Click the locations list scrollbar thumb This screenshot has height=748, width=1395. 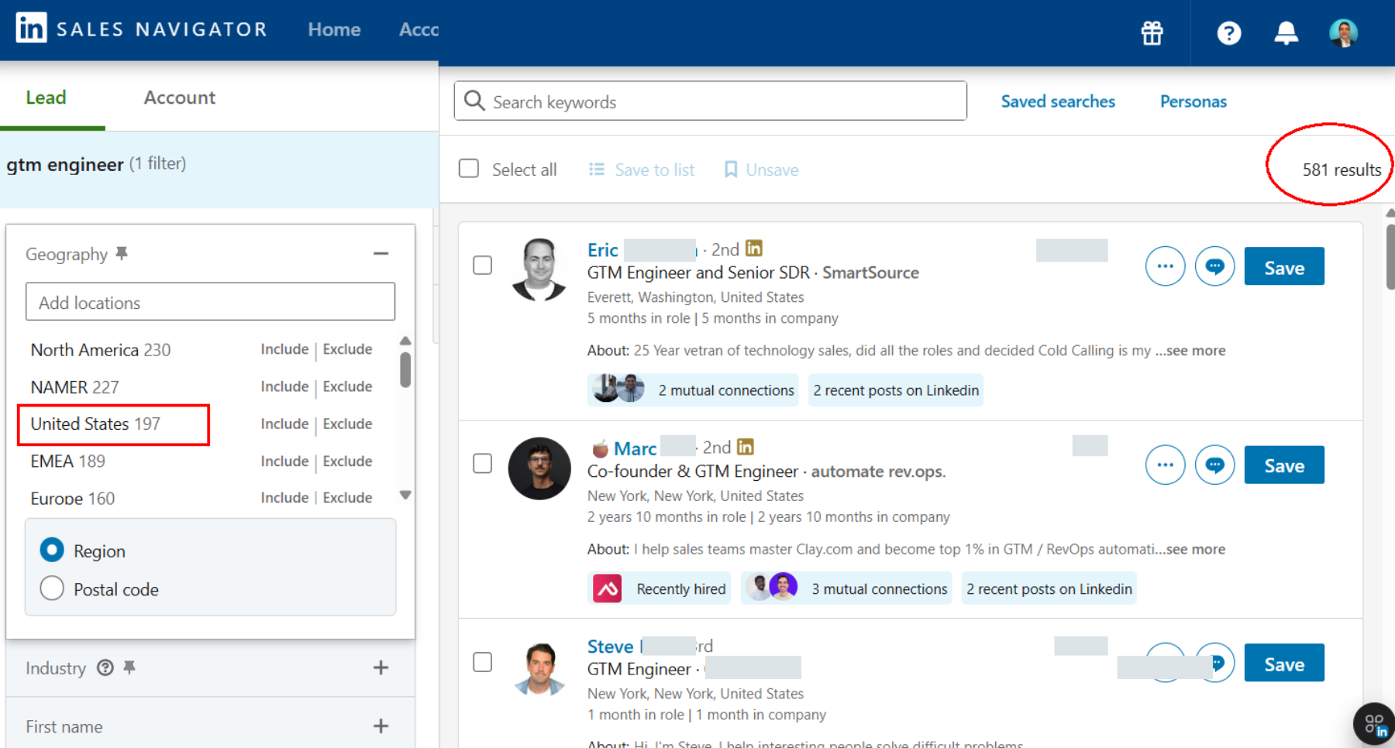click(405, 369)
